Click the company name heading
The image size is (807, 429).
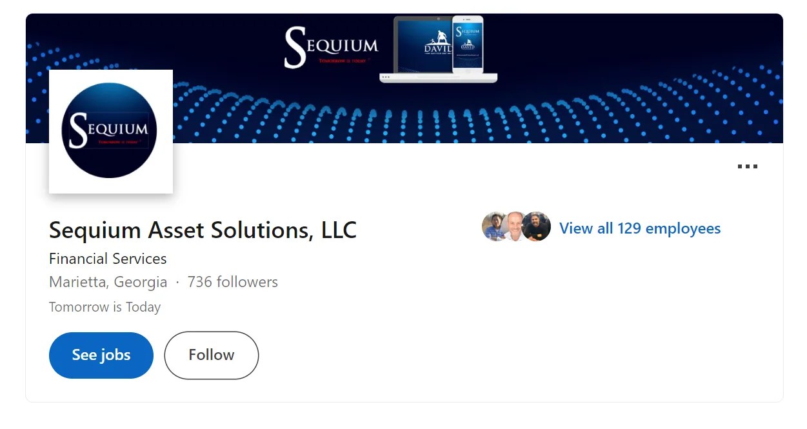click(x=203, y=230)
